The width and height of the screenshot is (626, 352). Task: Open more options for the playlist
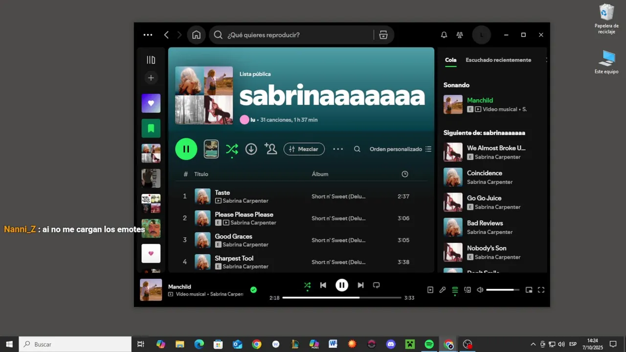coord(338,149)
